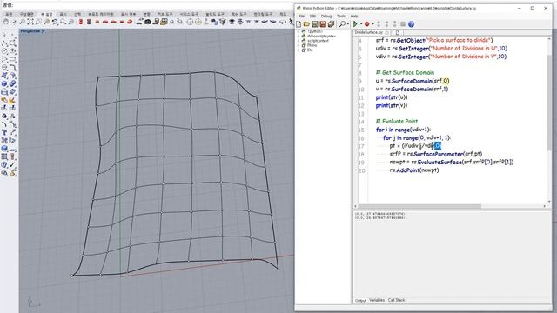Save the script with green floppy icon
This screenshot has width=557, height=313.
[315, 24]
